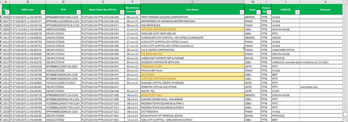The width and height of the screenshot is (348, 122).
Task: Click the NEGROS area cell for row 2025
Action: click(253, 95)
